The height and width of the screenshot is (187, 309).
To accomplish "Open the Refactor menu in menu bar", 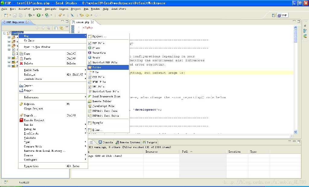I will (x=24, y=9).
